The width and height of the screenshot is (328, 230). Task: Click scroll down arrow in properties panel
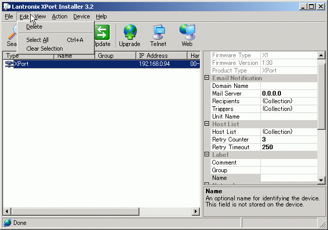click(321, 180)
